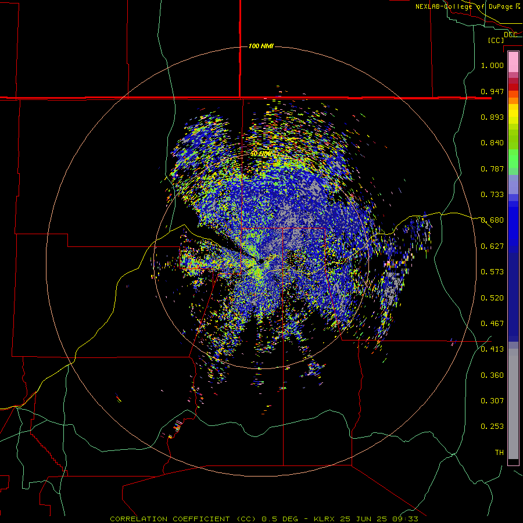Click the 09:33 timestamp
Screen dimensions: 523x523
404,519
